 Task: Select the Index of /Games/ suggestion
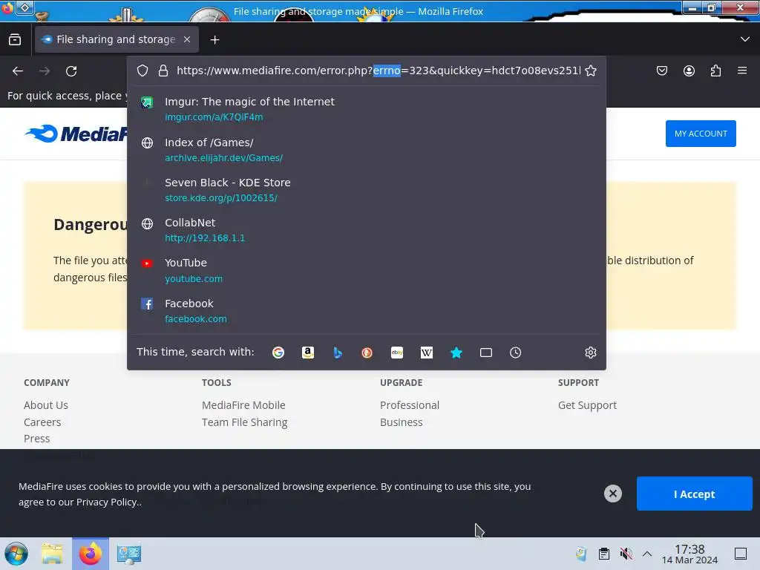pos(367,150)
